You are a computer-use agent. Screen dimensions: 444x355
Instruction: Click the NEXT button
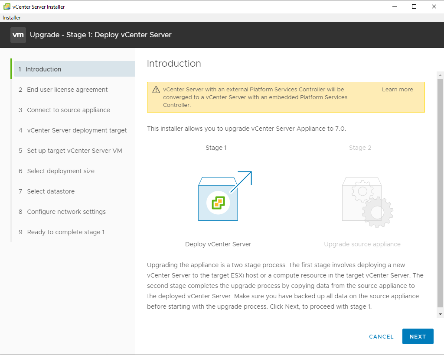click(x=418, y=336)
